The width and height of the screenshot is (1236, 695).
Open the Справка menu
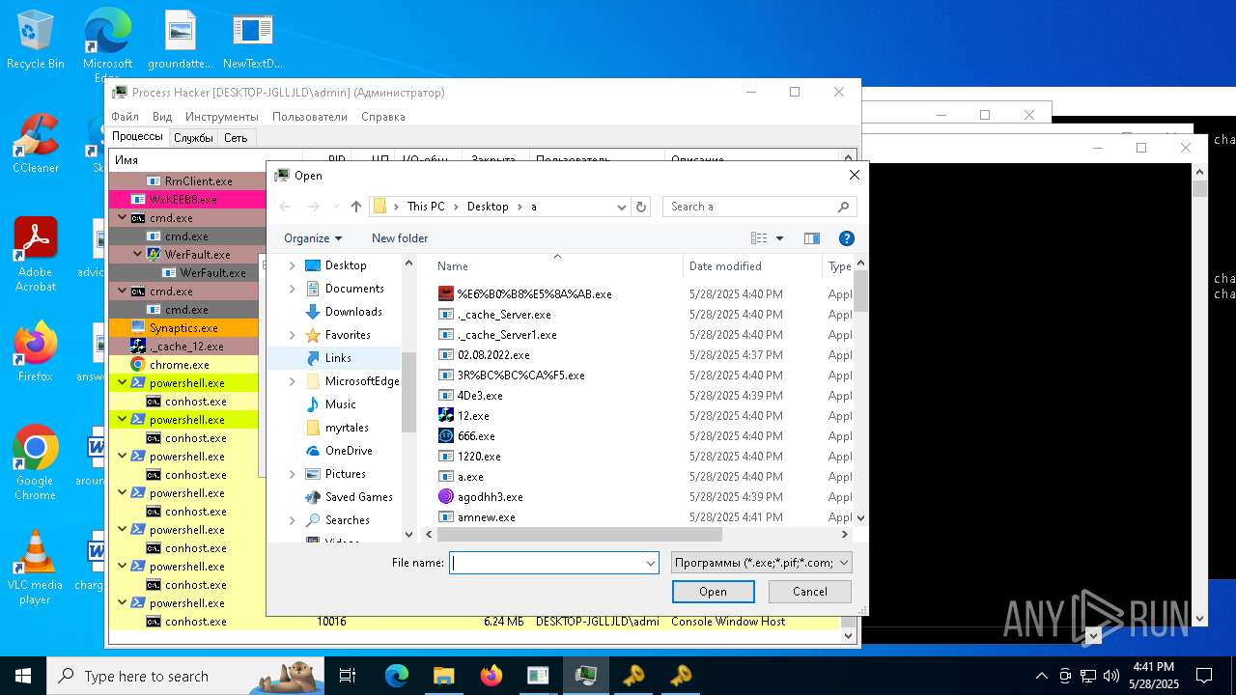click(x=383, y=117)
